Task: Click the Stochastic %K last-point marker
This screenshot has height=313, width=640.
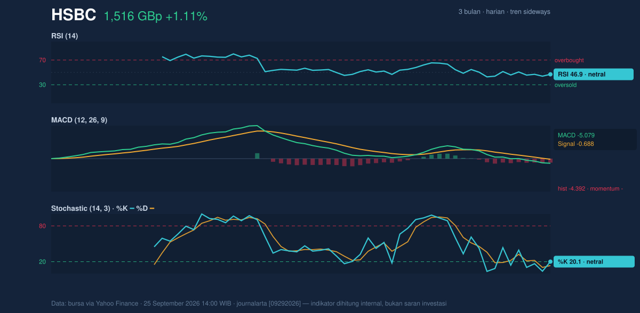Action: pyautogui.click(x=550, y=262)
